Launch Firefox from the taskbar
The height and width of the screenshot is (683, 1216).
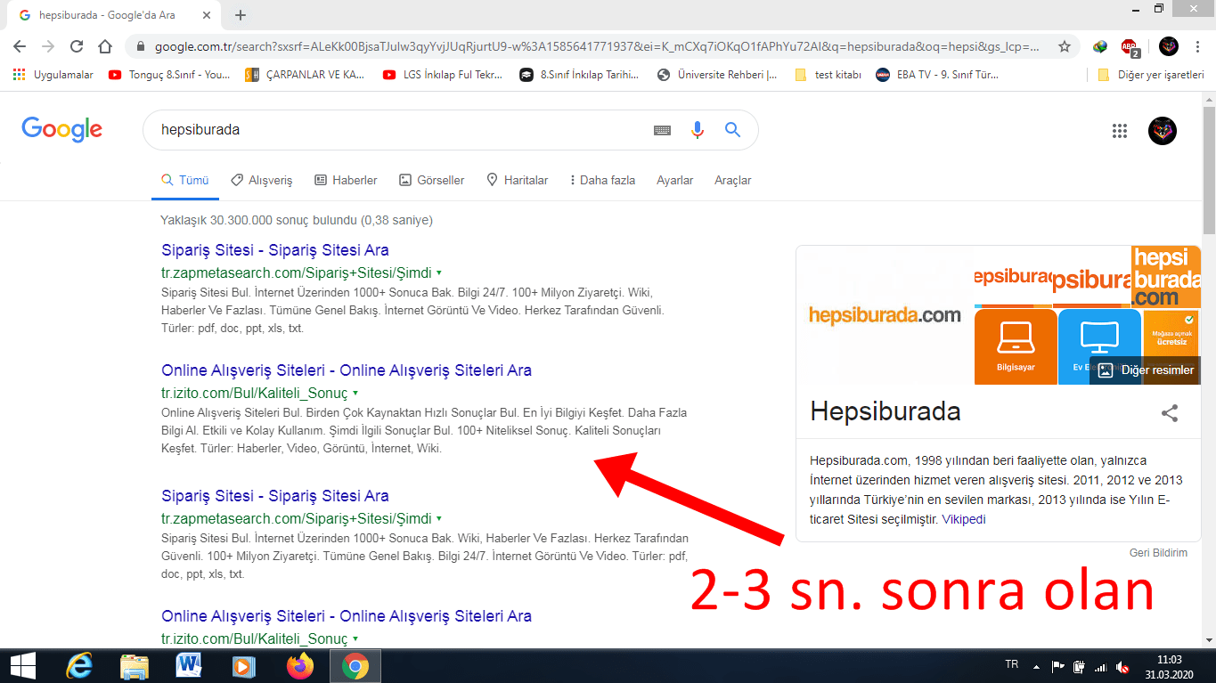[300, 665]
